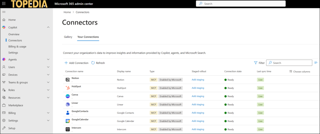Click Add staging for Notion

(198, 80)
